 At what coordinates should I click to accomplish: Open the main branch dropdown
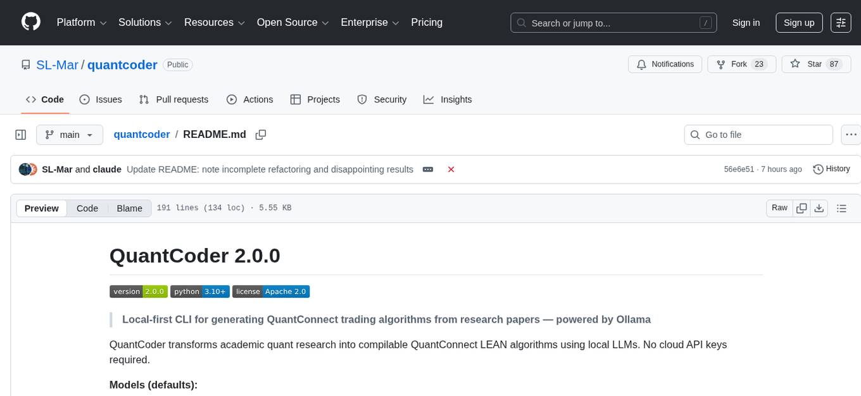coord(69,135)
